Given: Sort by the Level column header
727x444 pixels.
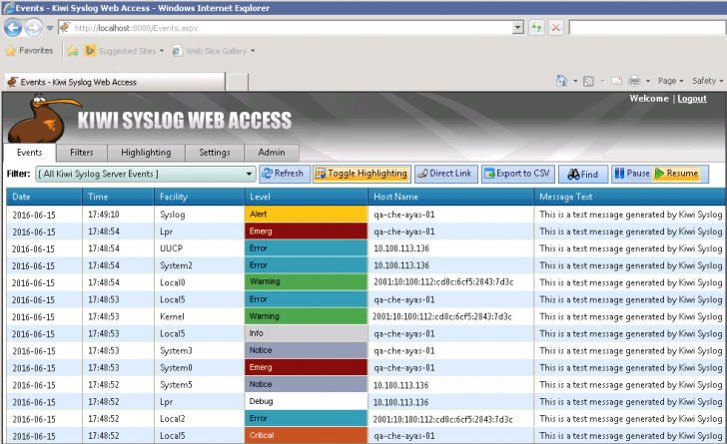Looking at the screenshot, I should tap(306, 197).
